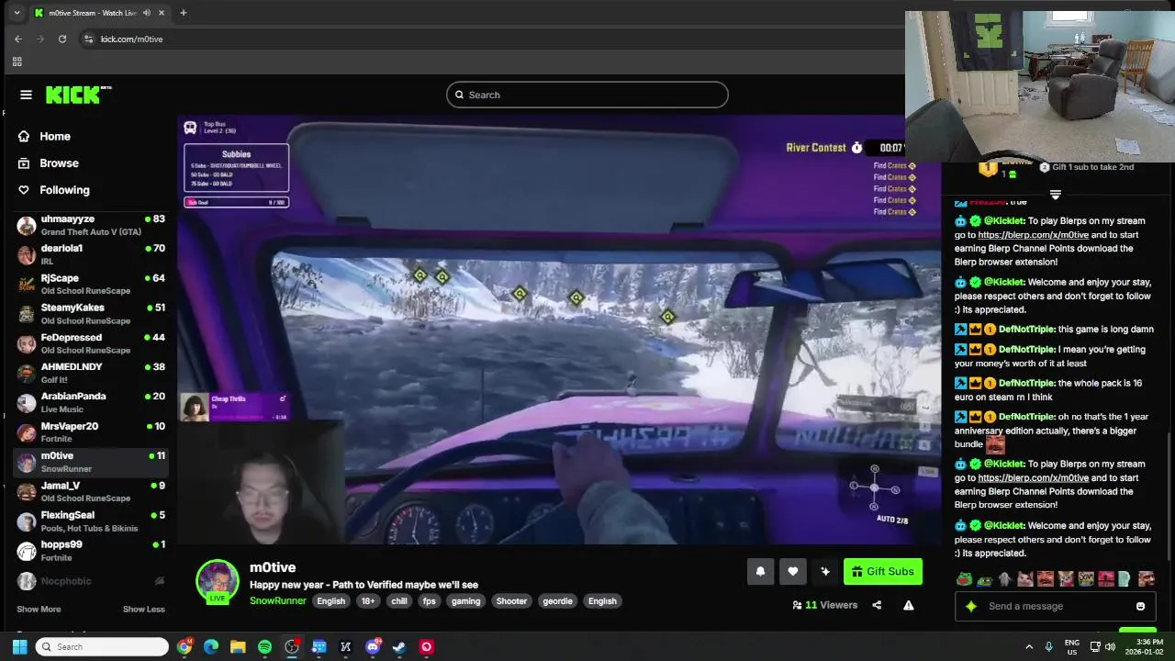
Task: Open Steam from the taskbar
Action: click(399, 646)
